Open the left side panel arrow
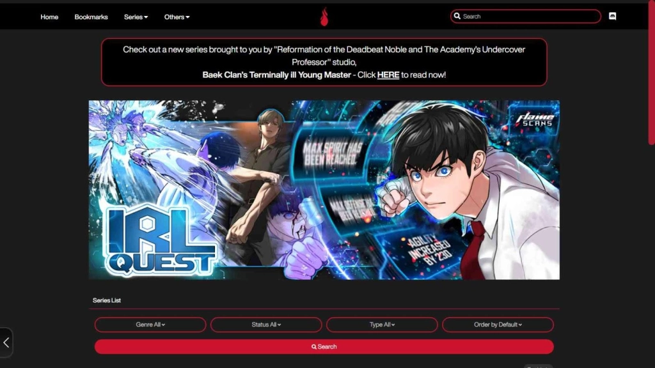Screen dimensions: 655x368 pos(6,342)
